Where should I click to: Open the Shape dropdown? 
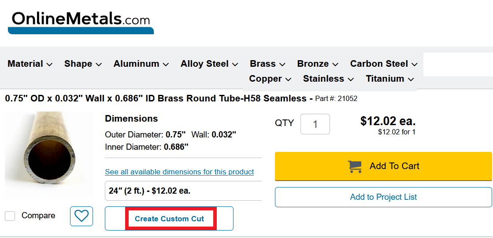(x=83, y=64)
